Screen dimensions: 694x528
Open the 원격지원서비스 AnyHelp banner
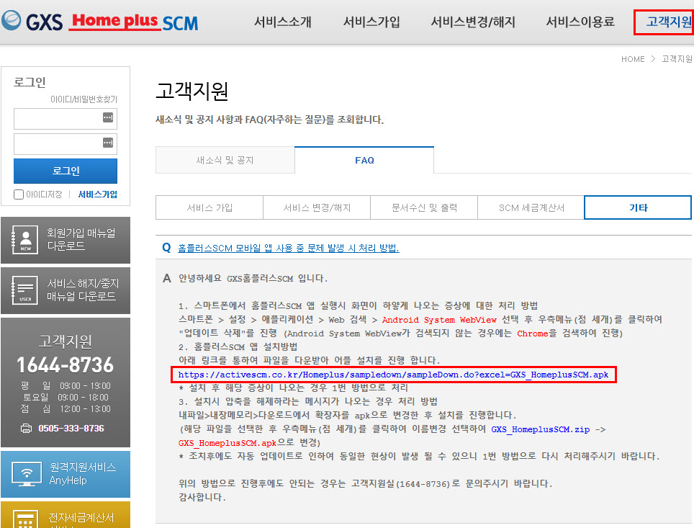[66, 475]
